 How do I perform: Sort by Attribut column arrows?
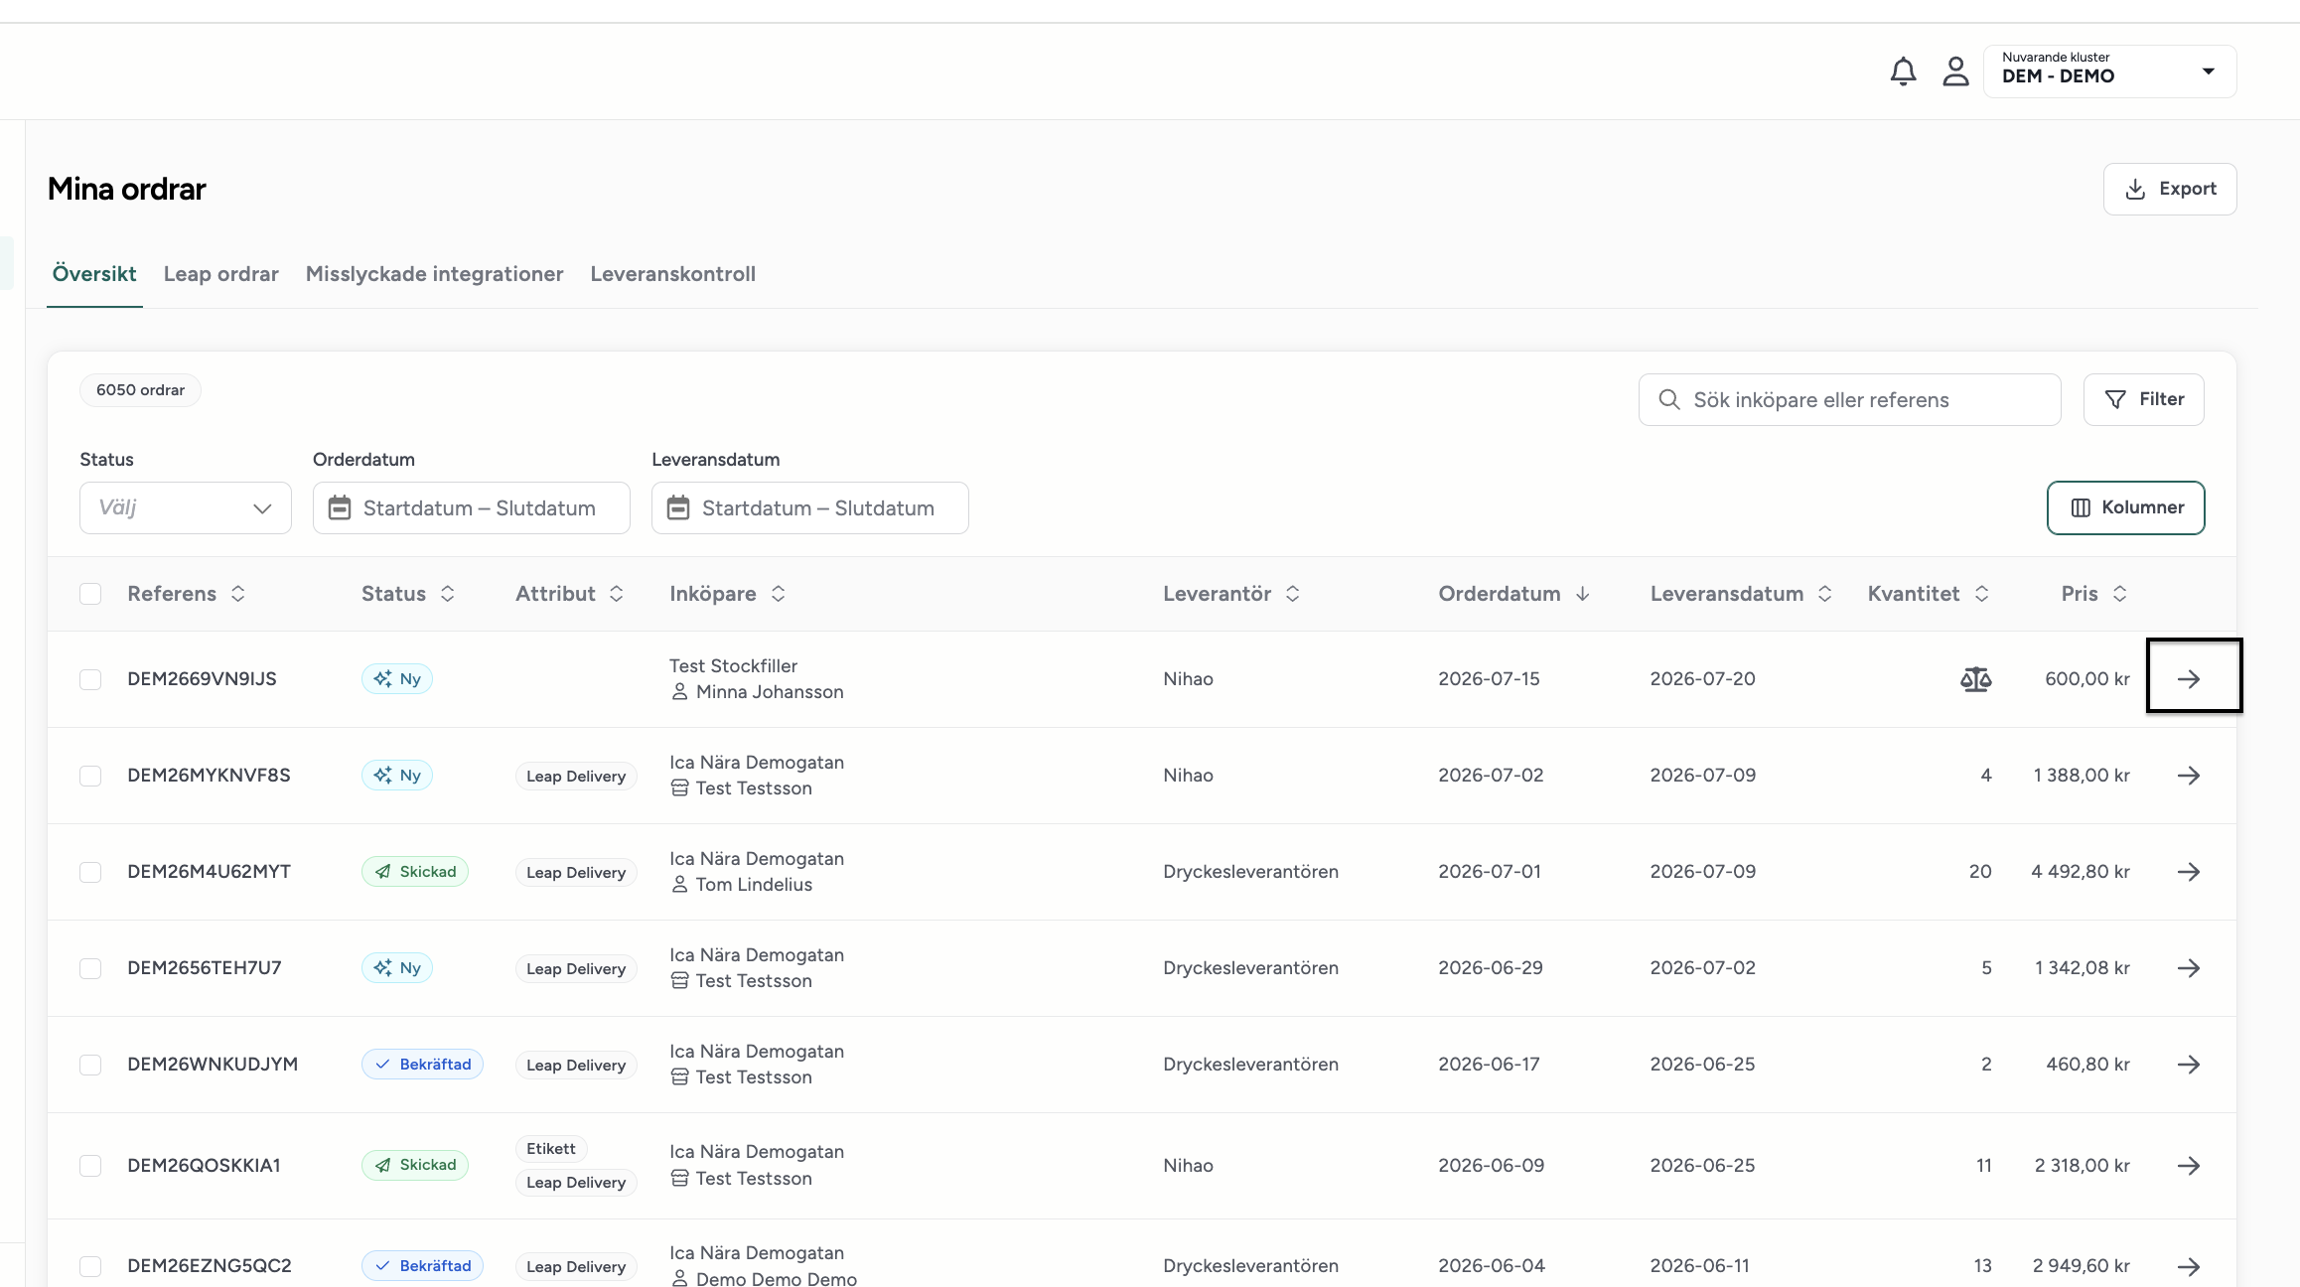click(x=617, y=594)
